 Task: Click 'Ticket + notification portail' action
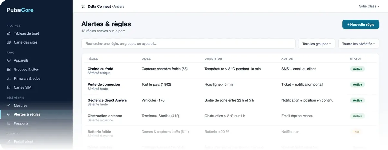302,84
